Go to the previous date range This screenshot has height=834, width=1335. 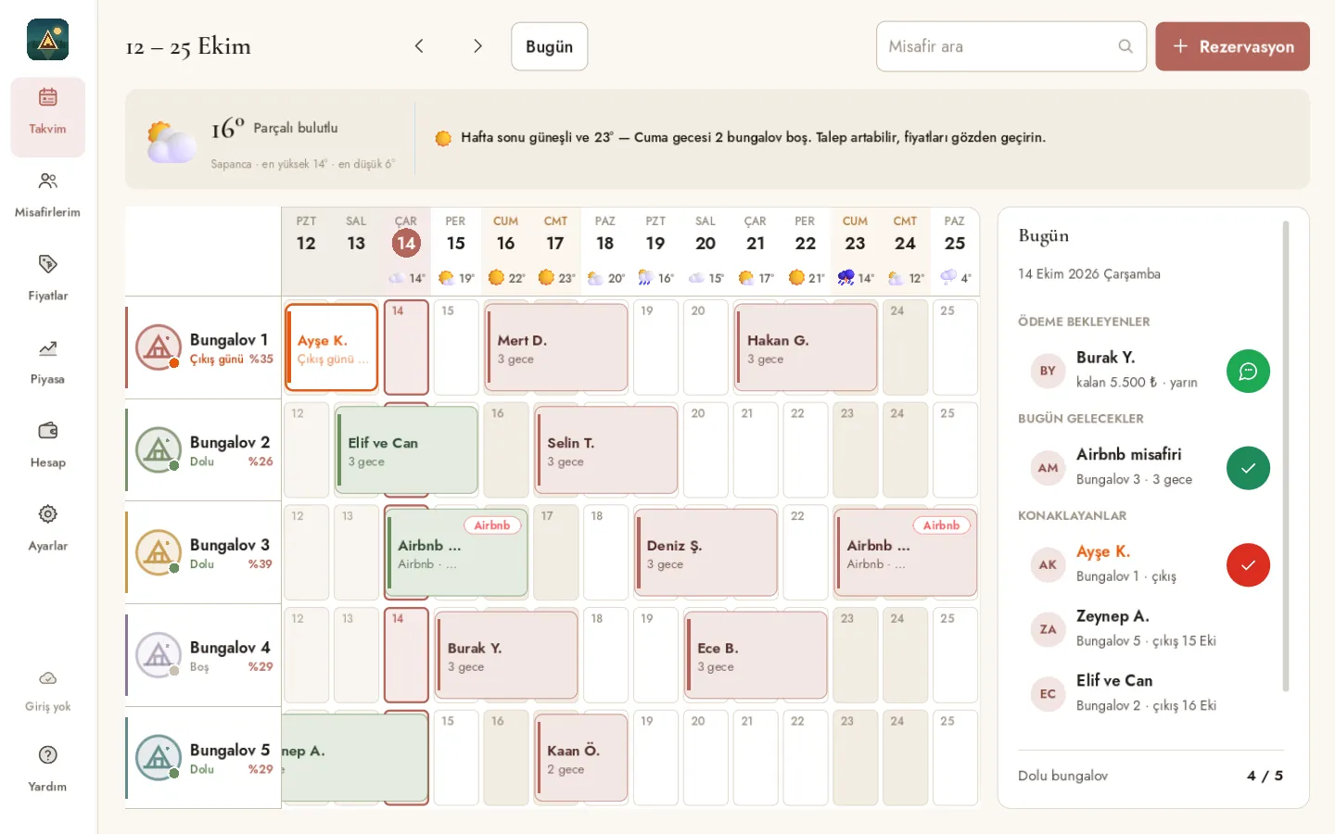tap(419, 46)
